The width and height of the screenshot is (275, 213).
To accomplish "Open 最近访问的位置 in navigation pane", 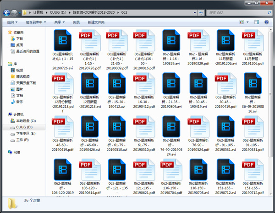I will (25, 51).
